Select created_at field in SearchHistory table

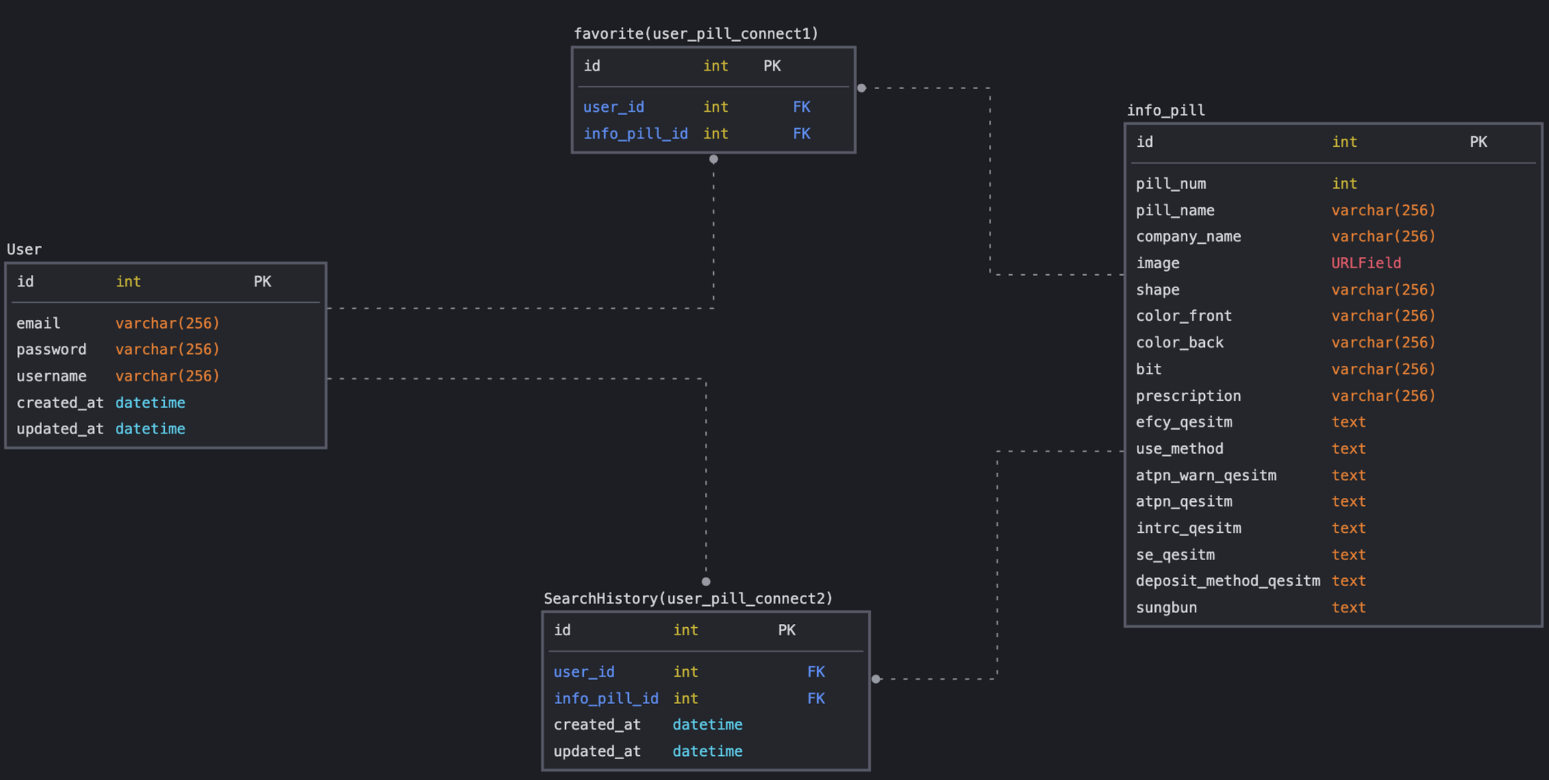[x=597, y=724]
